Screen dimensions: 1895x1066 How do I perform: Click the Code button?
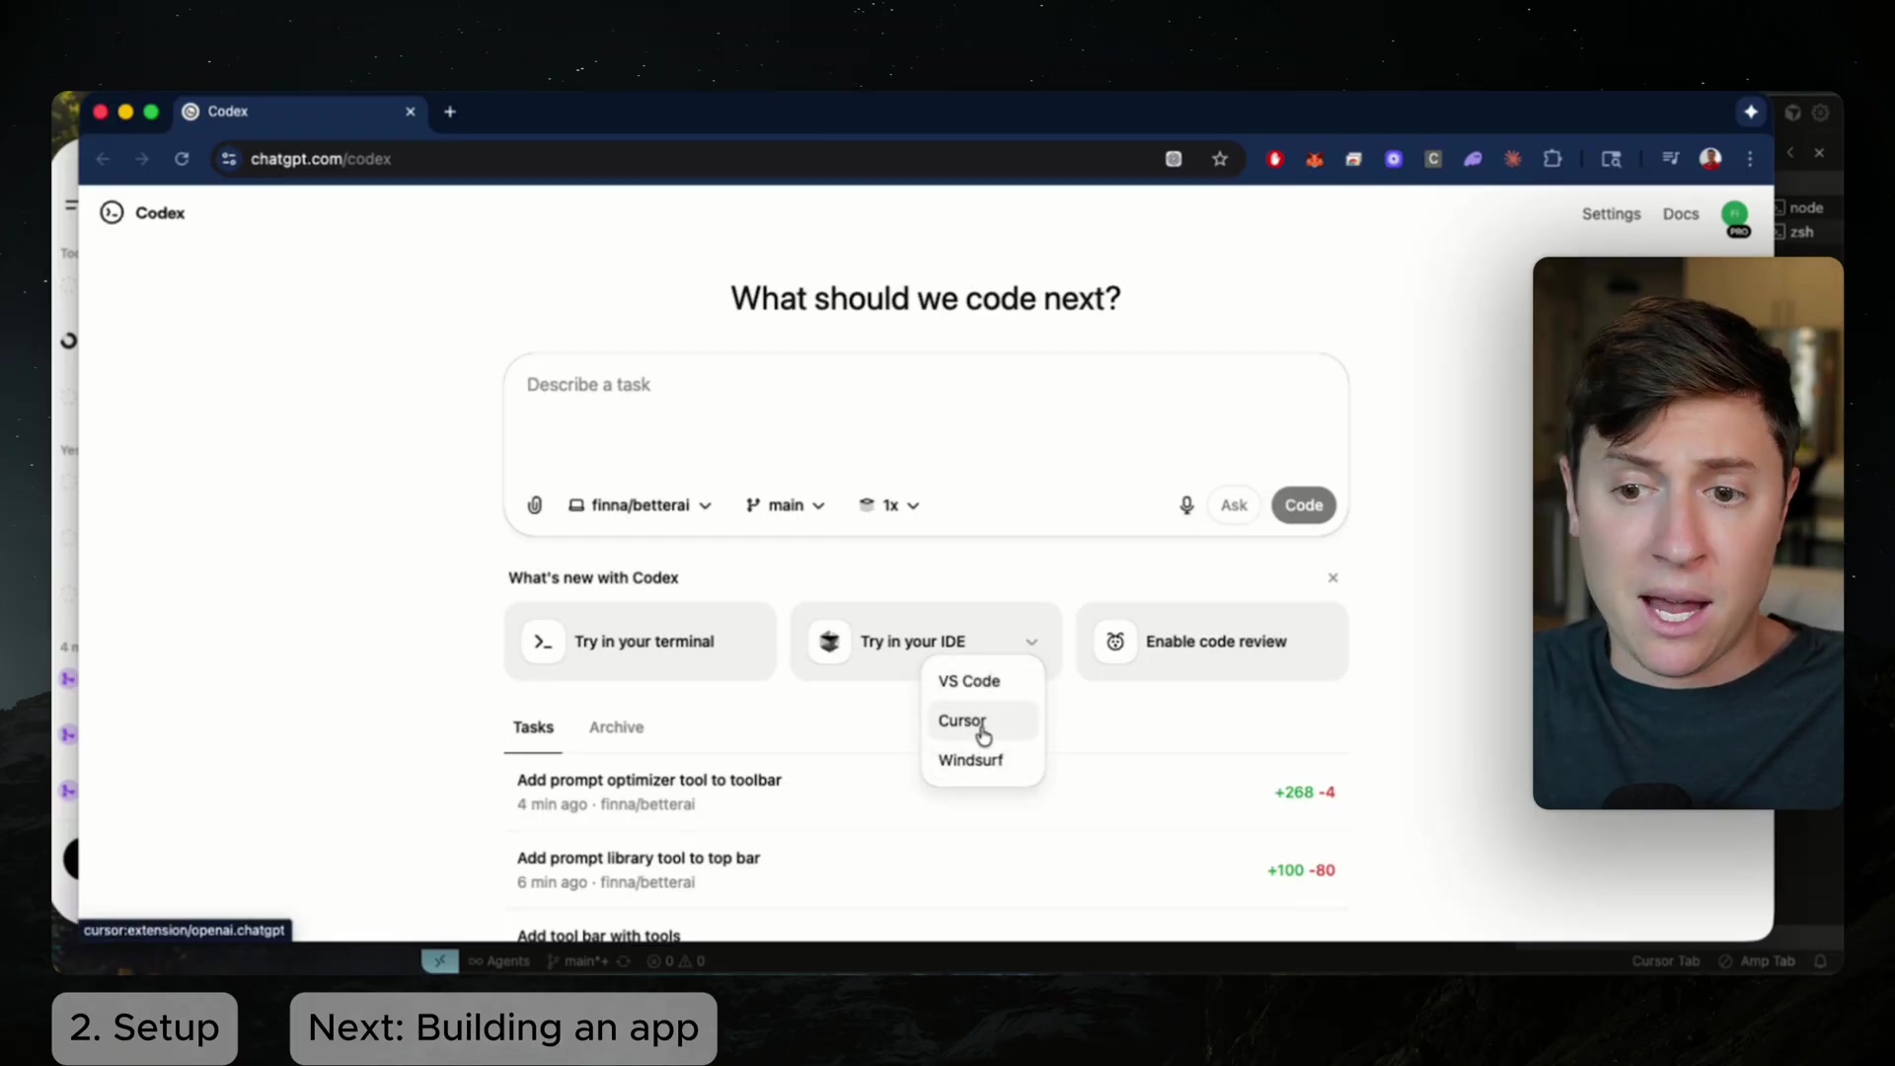pos(1304,505)
